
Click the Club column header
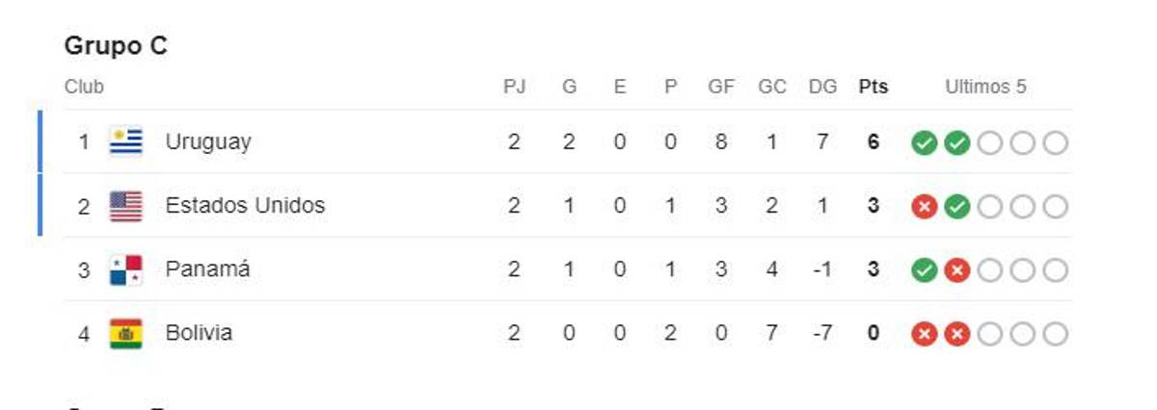[x=84, y=88]
